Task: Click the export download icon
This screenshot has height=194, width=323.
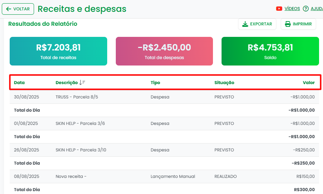Action: click(245, 24)
